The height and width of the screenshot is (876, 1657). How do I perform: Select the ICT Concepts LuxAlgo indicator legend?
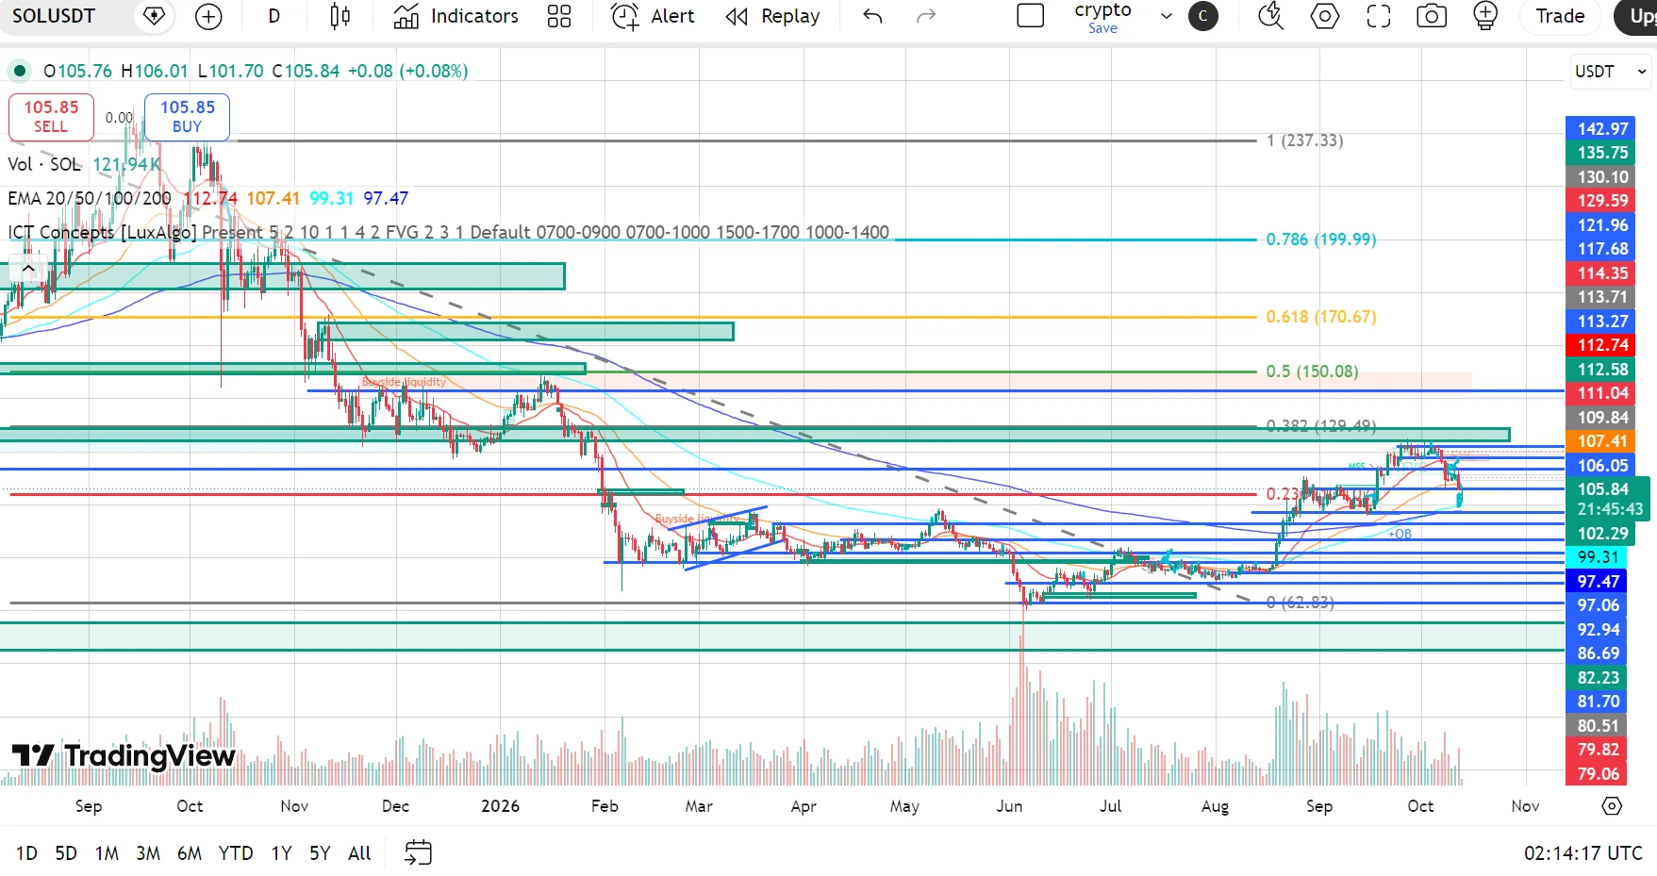click(102, 232)
